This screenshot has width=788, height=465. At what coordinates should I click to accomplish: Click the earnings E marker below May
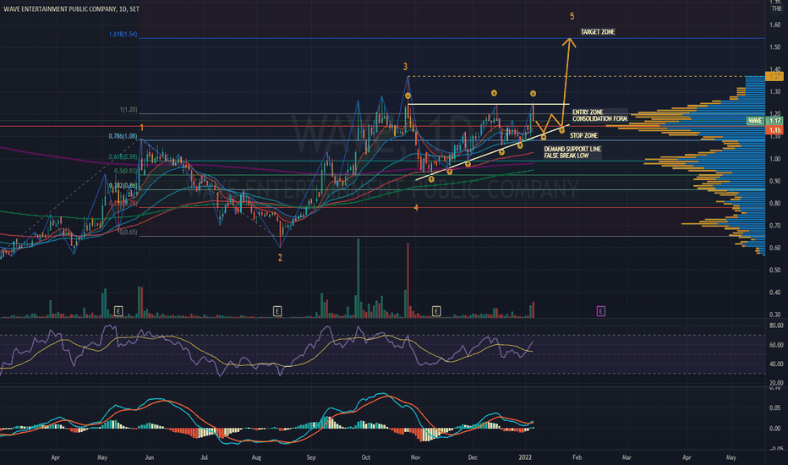(118, 311)
